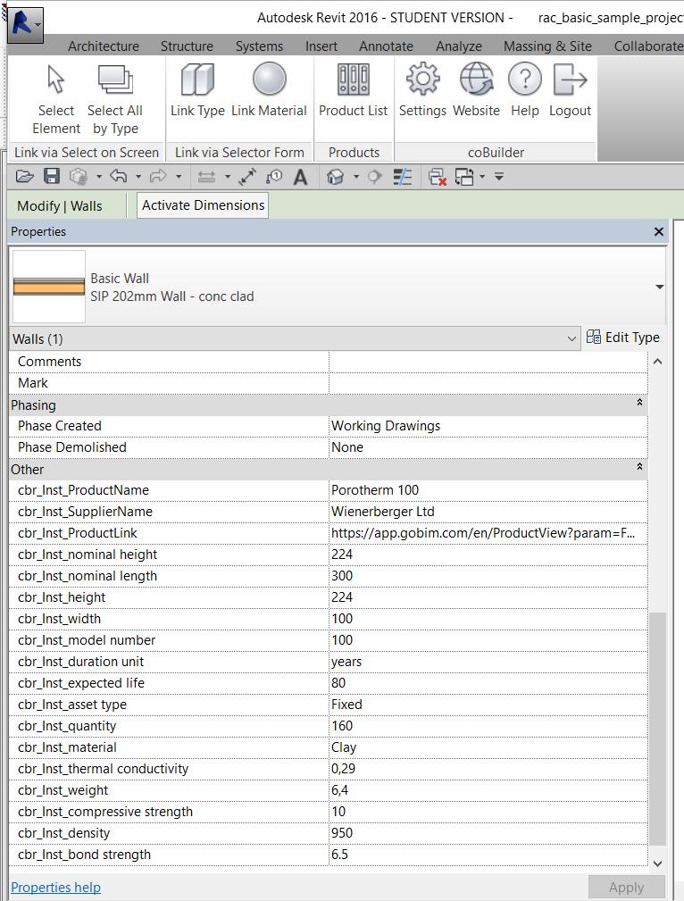Image resolution: width=684 pixels, height=901 pixels.
Task: Click the Activate Dimensions button
Action: [203, 205]
